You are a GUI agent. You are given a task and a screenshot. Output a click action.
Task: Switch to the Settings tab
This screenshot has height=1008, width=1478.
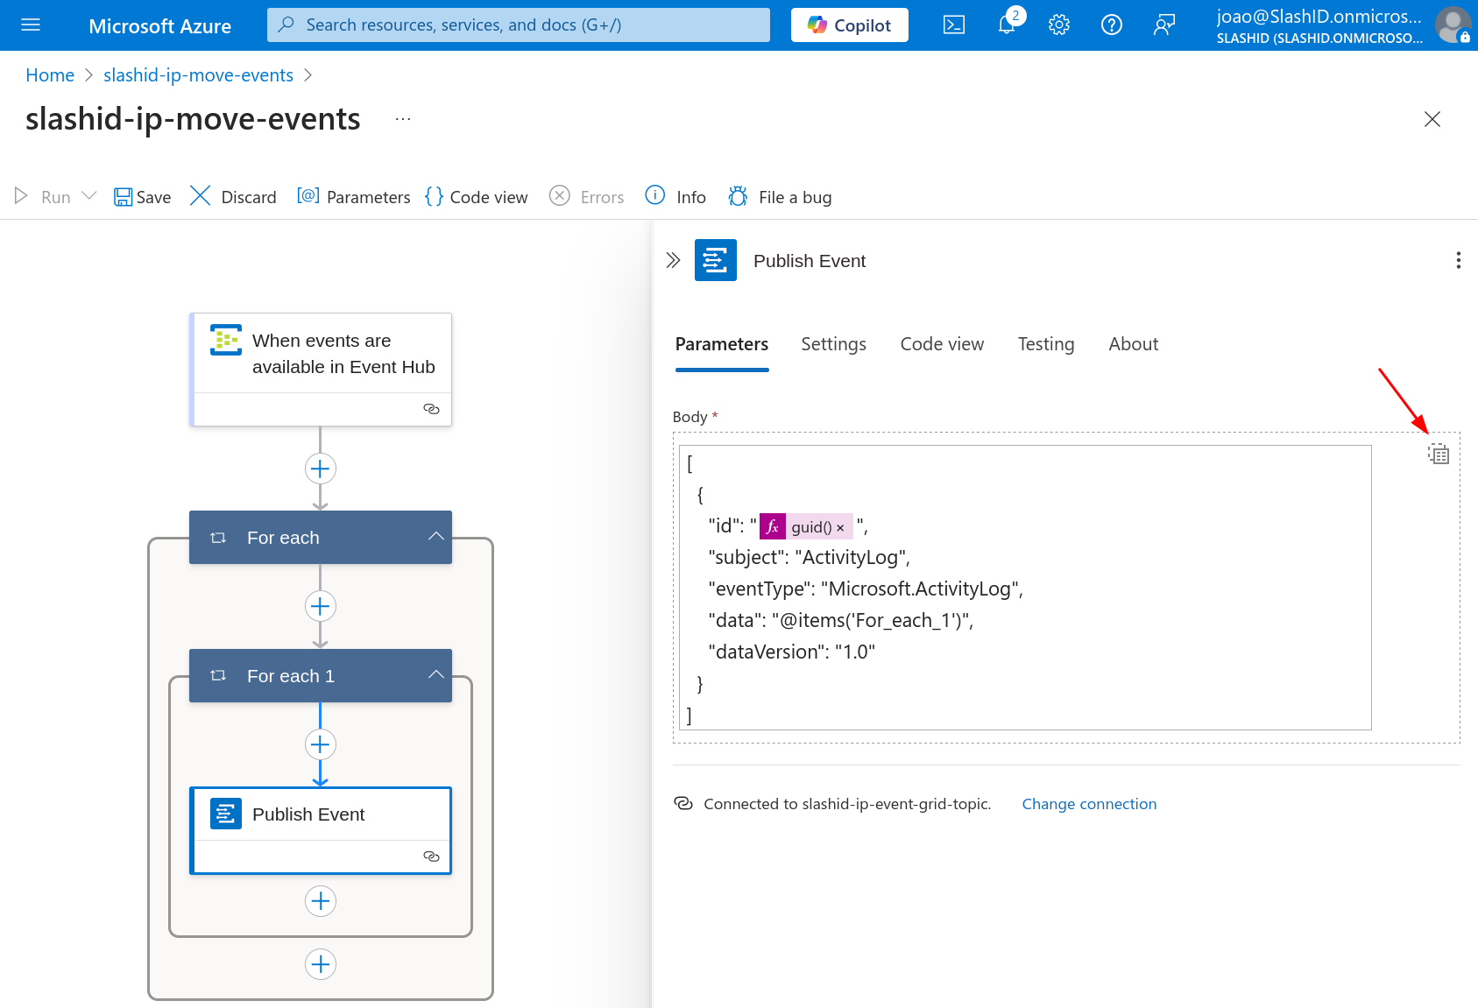(x=833, y=344)
